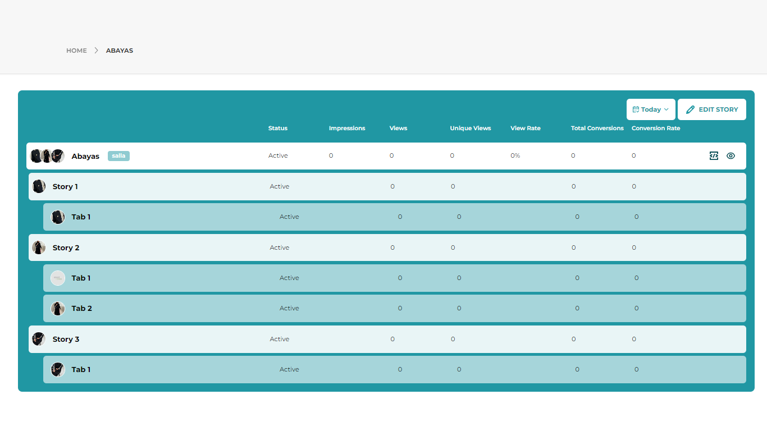Click the Tab 1 thumbnail under Story 3

pos(58,369)
